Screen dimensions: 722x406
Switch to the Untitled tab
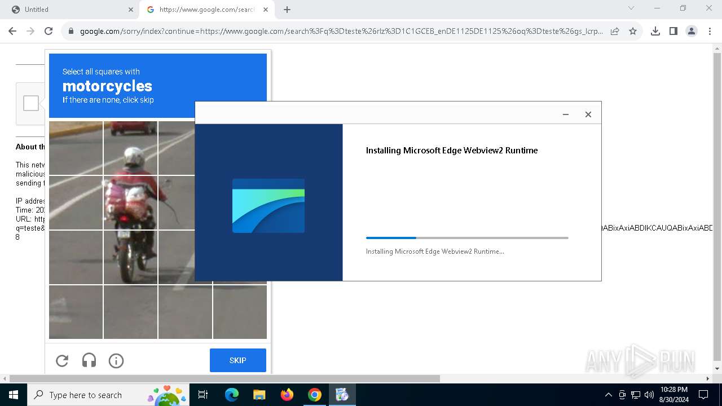(x=70, y=10)
